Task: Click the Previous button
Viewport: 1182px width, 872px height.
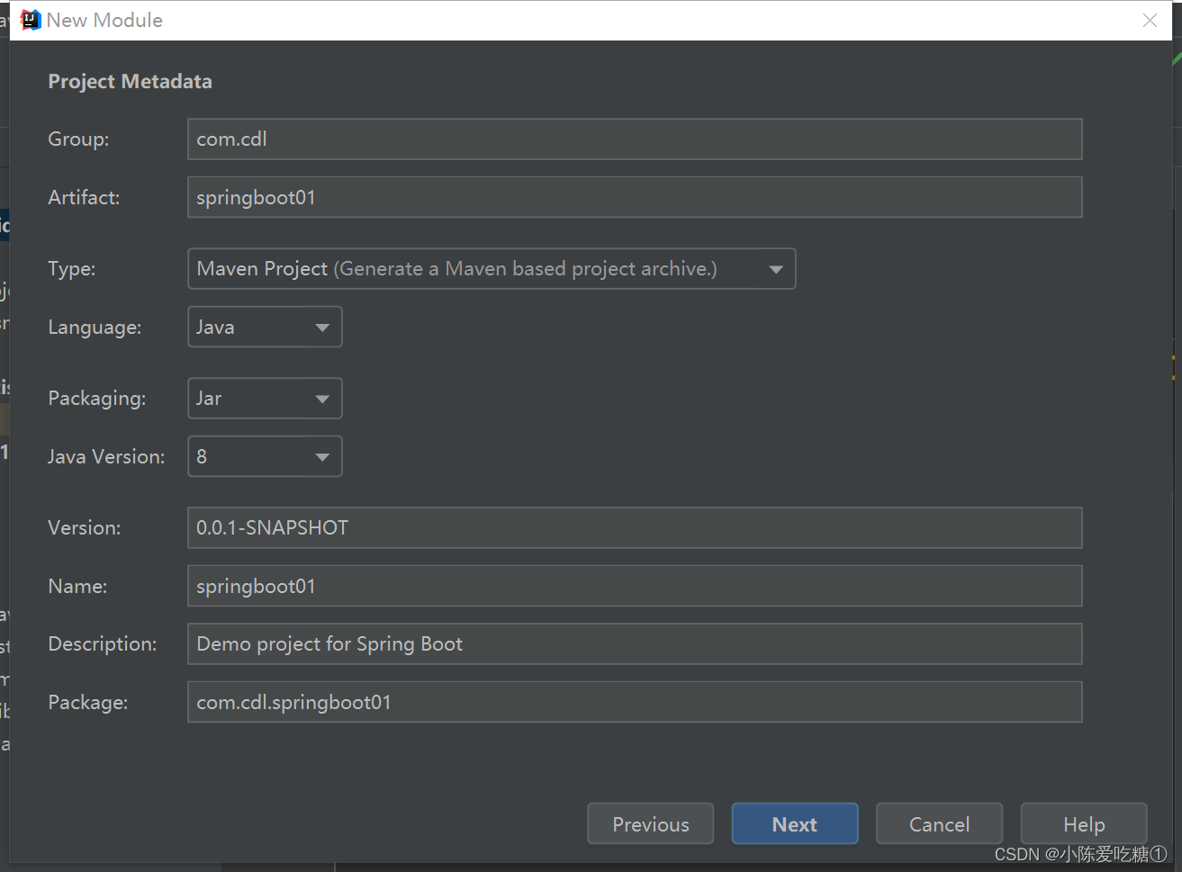Action: click(651, 824)
